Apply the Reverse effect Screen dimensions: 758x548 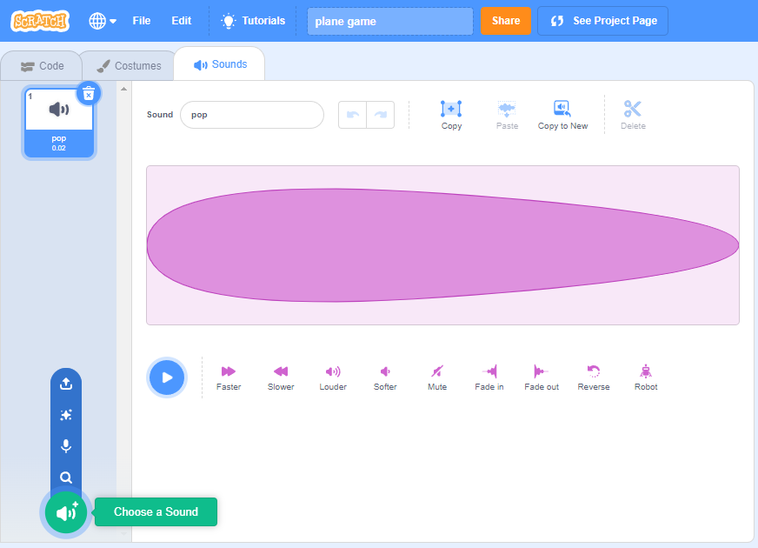pos(594,378)
